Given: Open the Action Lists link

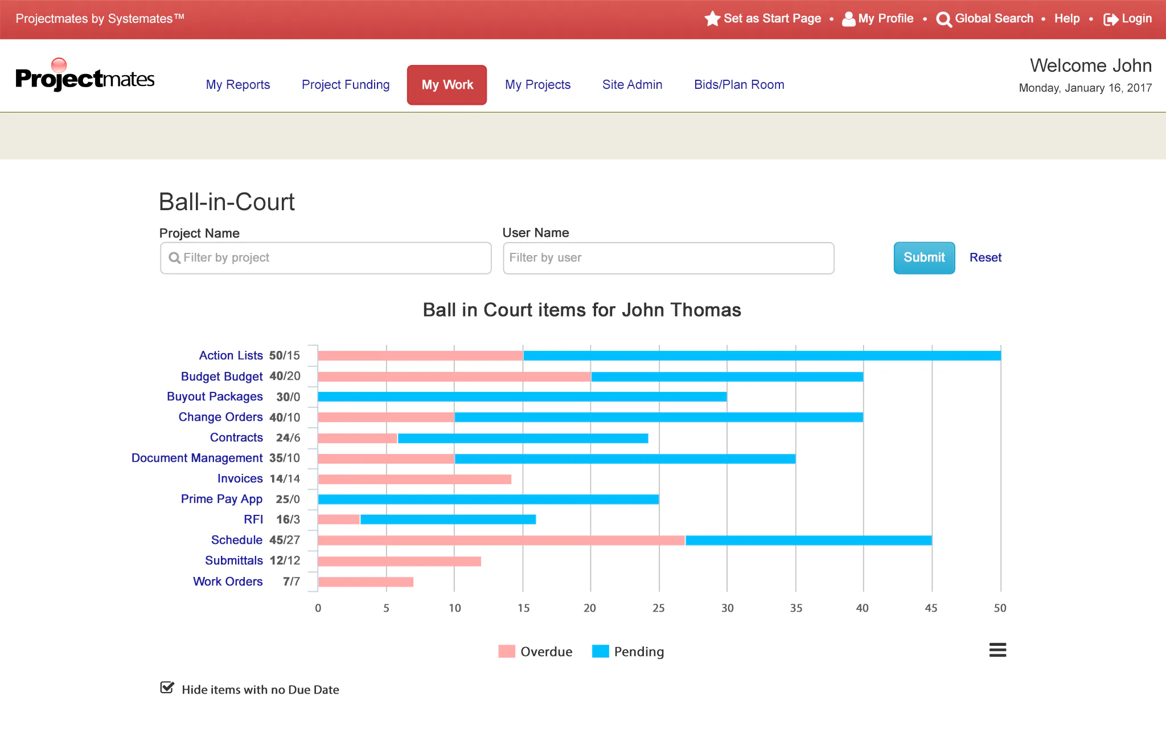Looking at the screenshot, I should click(231, 355).
